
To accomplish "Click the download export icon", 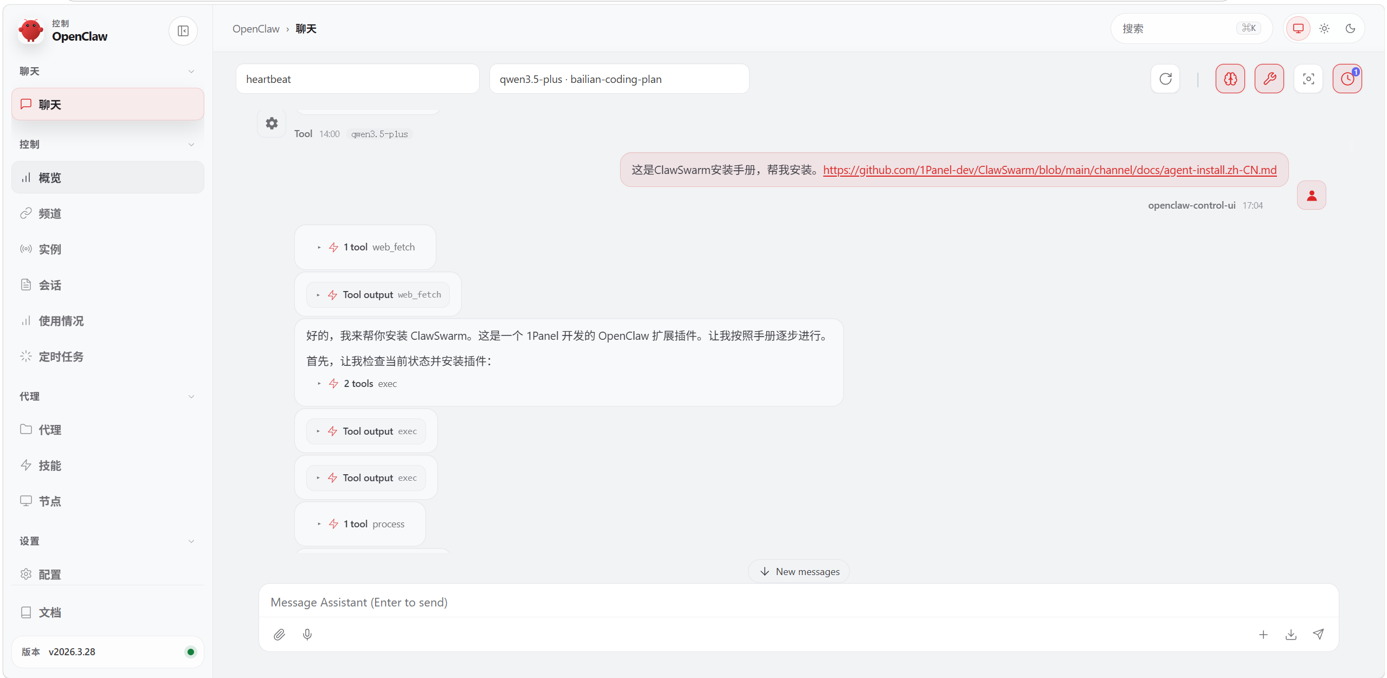I will (1291, 634).
